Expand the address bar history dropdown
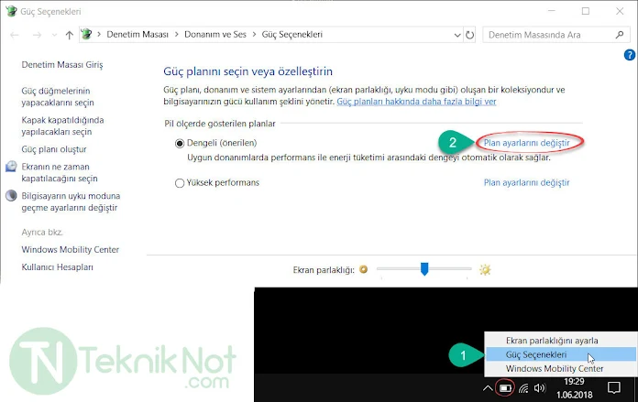The image size is (638, 402). [x=457, y=36]
